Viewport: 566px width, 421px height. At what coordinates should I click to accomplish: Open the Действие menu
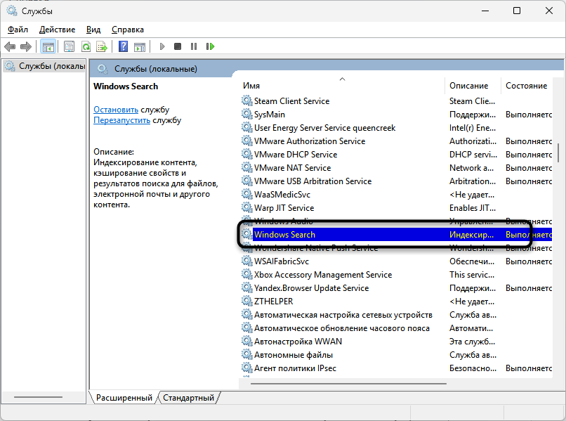click(x=57, y=30)
